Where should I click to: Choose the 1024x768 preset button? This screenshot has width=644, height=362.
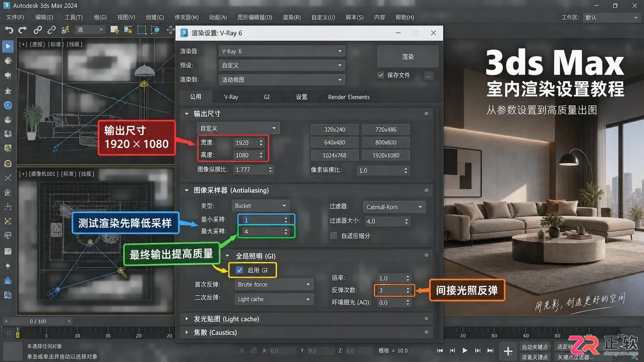[x=335, y=155]
